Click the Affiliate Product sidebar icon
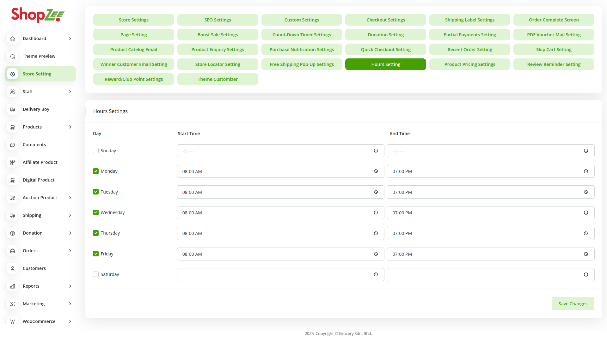Viewport: 607px width, 341px height. pos(13,162)
